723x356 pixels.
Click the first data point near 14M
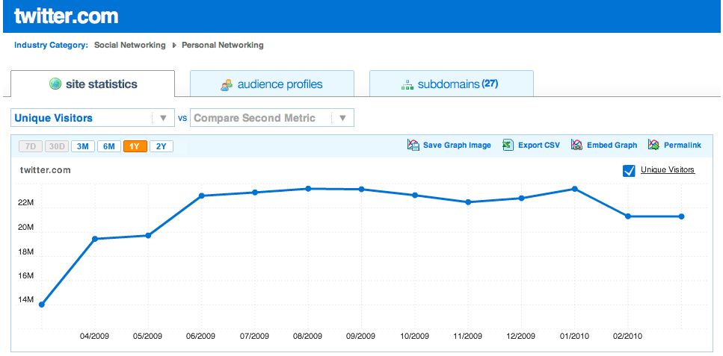click(42, 305)
